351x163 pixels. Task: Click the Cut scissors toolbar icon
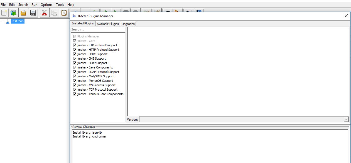44,13
